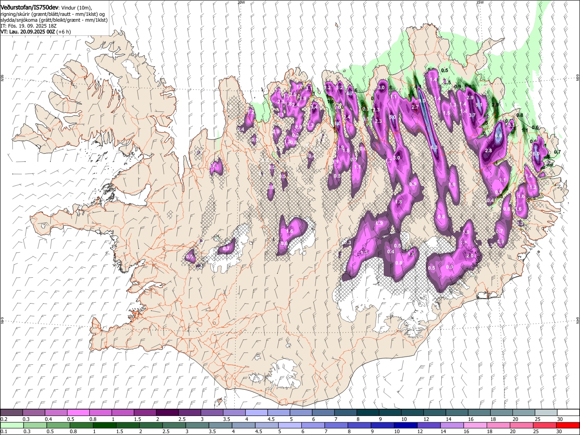Pick the 10 deep navy swatch in the rain legend

click(x=406, y=425)
